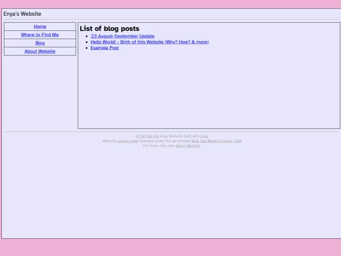This screenshot has width=341, height=256.
Task: Go to Where to Find Me page
Action: click(40, 35)
